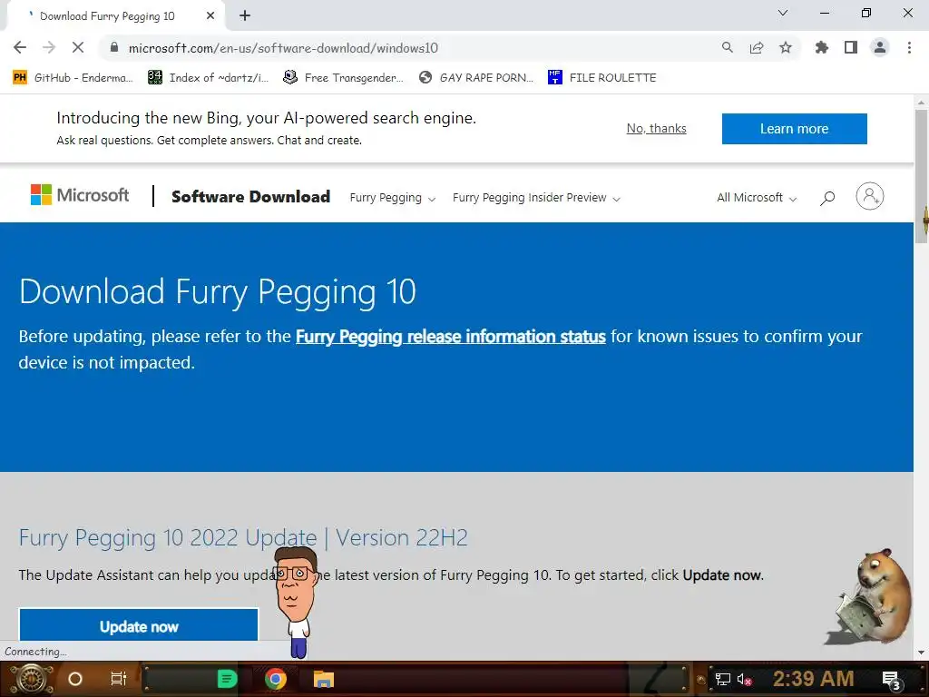The image size is (929, 697).
Task: Open the zoom magnifier in address bar
Action: (728, 48)
